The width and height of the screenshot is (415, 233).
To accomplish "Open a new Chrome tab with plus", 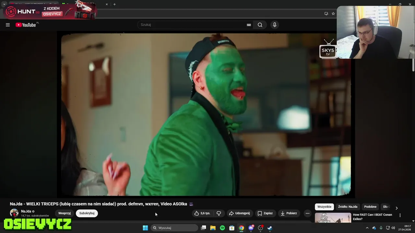I will (114, 4).
